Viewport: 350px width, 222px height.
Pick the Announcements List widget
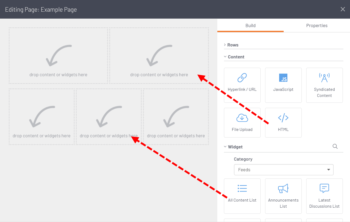point(283,196)
